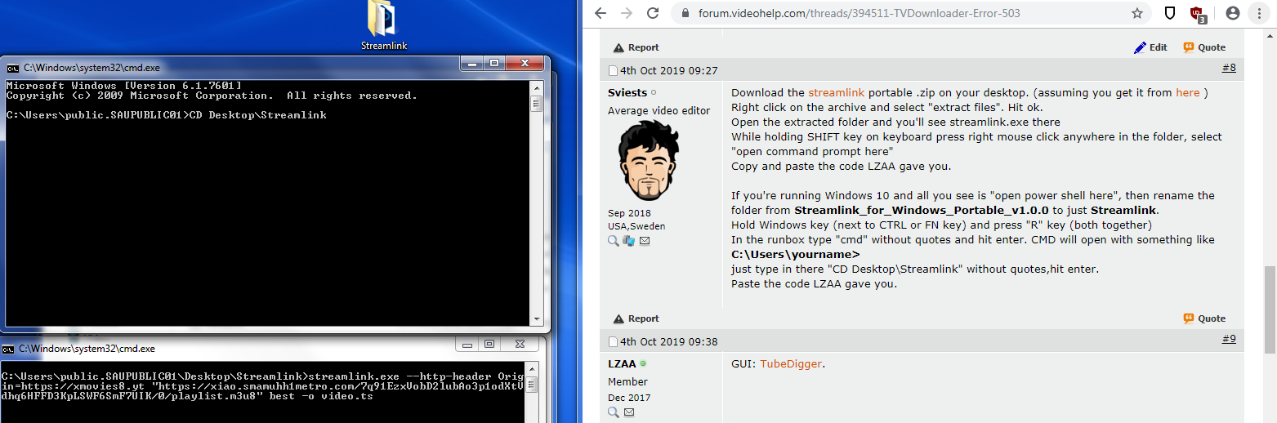Image resolution: width=1277 pixels, height=423 pixels.
Task: Click 'Microsoft Windows [Version 6.1.7601]' line
Action: (123, 86)
